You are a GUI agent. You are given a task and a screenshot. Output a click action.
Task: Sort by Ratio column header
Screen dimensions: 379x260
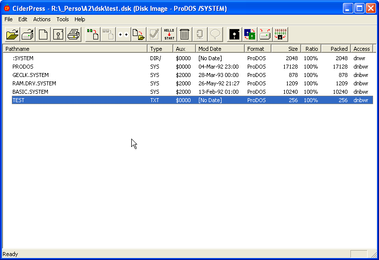click(x=311, y=49)
